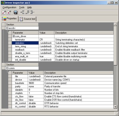Expand the com_driver parameter node
The image size is (119, 116).
coord(14,36)
